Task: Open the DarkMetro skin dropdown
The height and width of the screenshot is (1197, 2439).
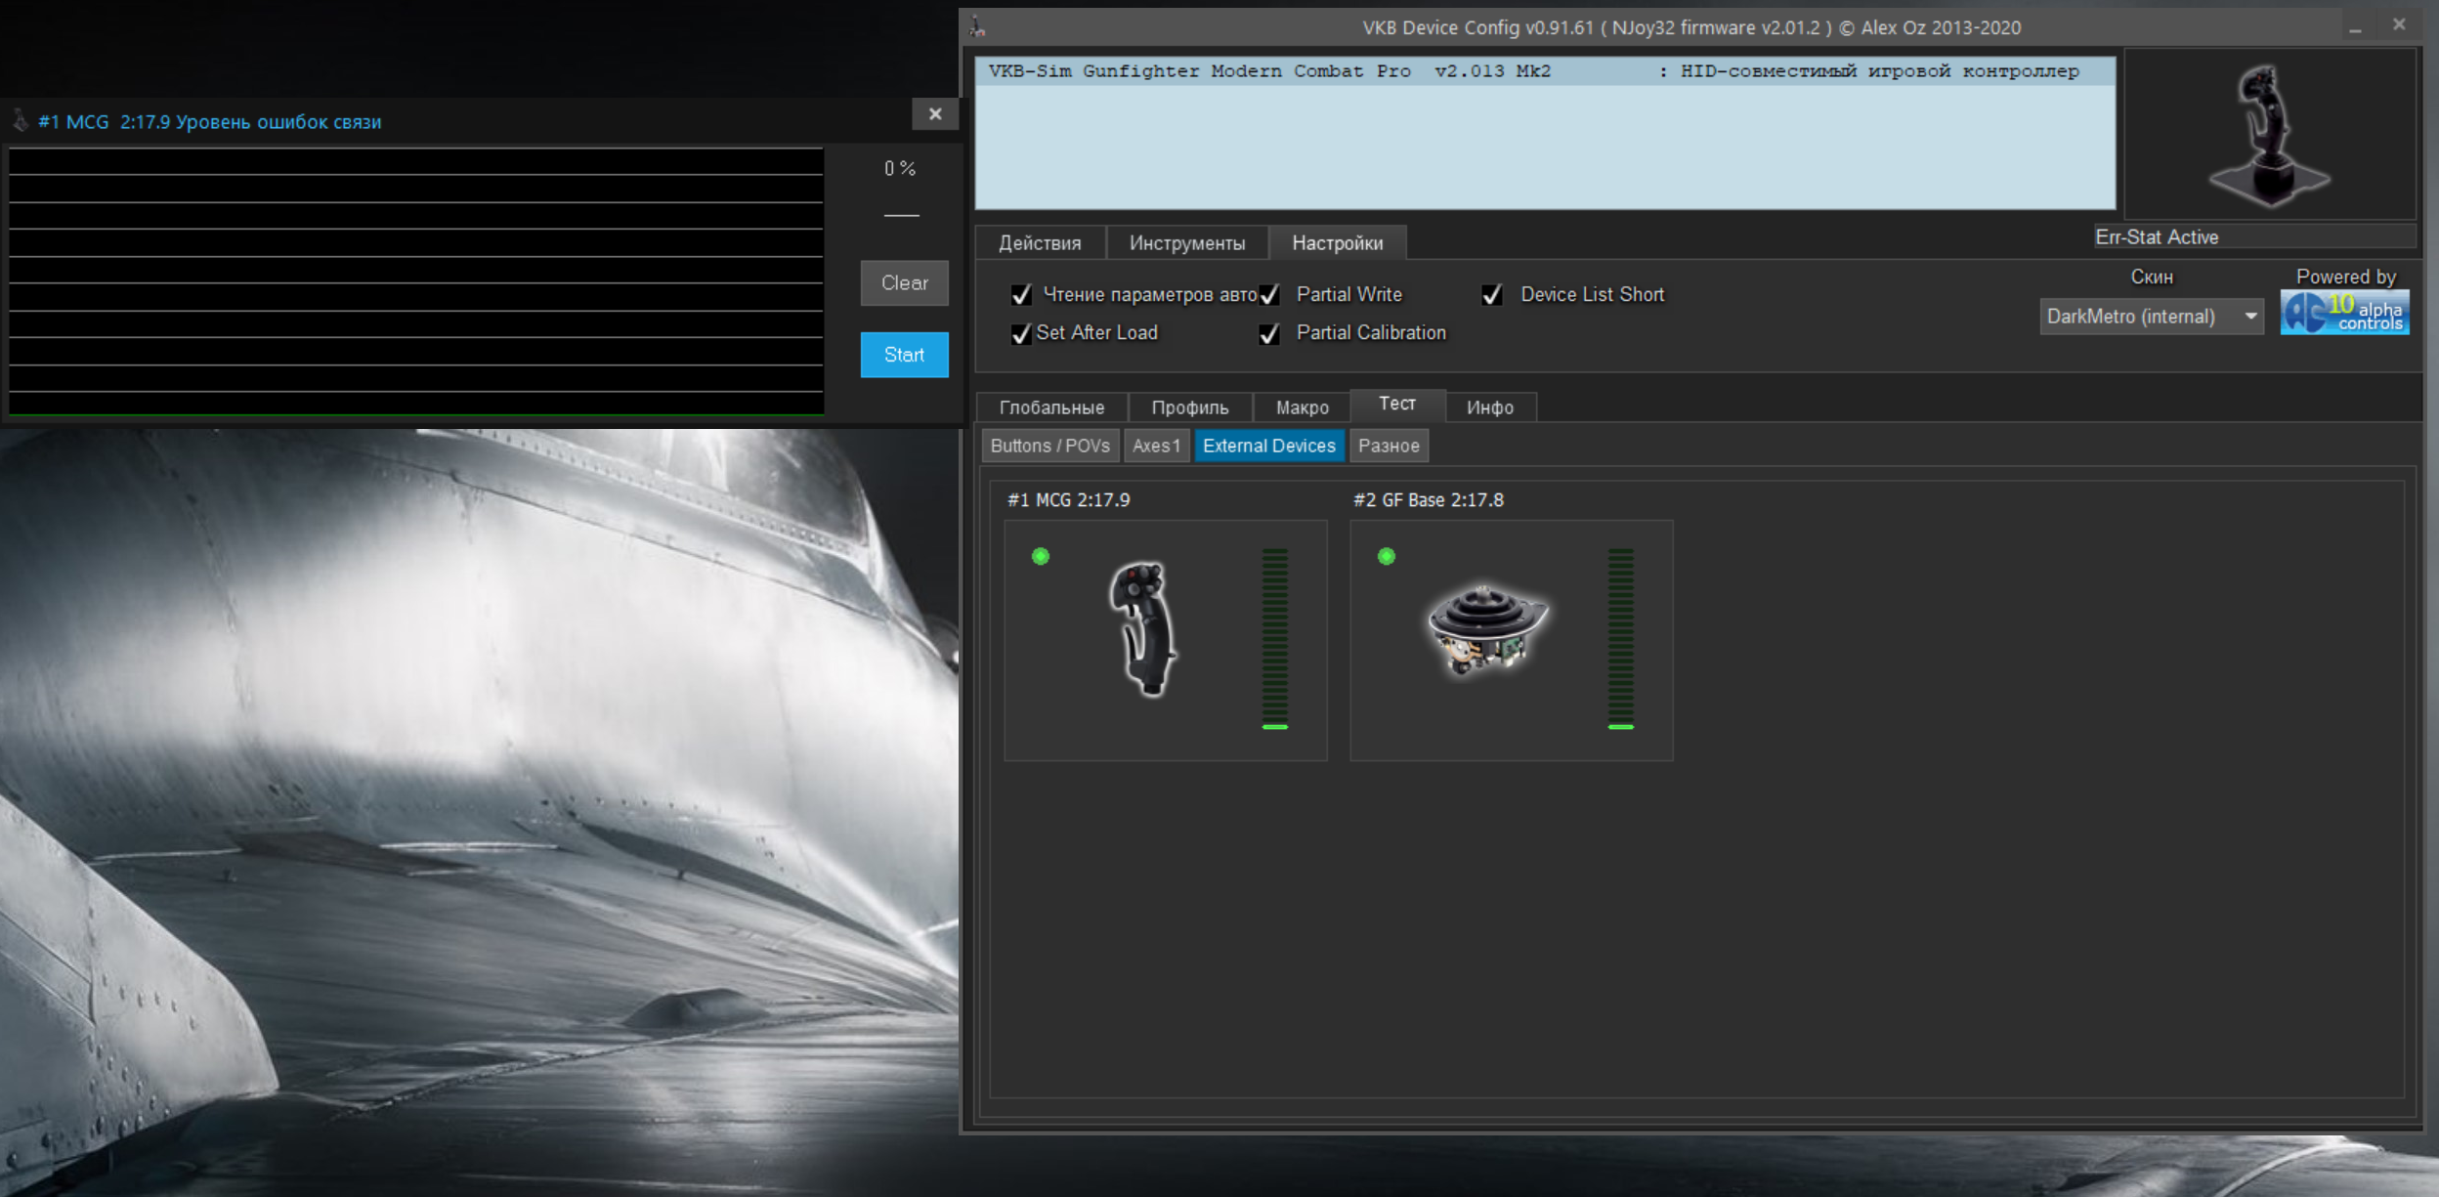Action: coord(2152,317)
